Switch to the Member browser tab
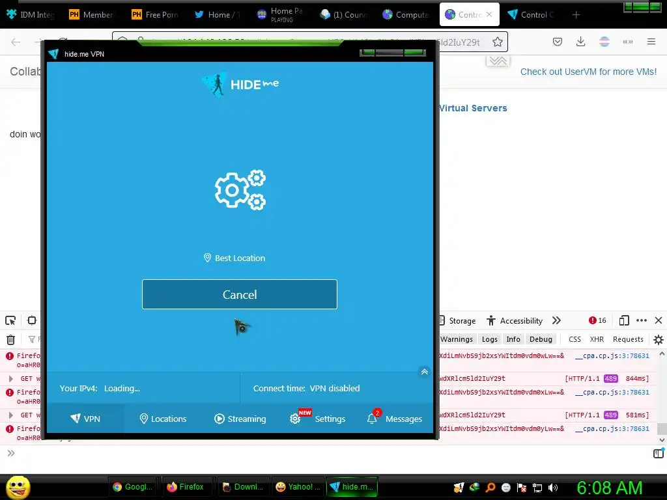 [91, 14]
